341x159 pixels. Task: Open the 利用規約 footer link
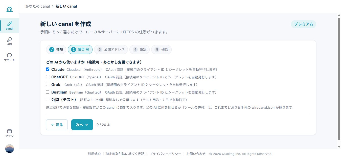94,154
